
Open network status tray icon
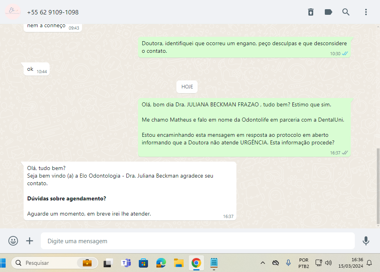click(x=318, y=263)
